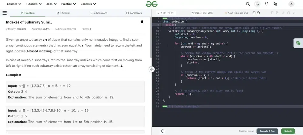Collapse code fold at line 10
Screen dimensions: 303x135
click(x=160, y=31)
